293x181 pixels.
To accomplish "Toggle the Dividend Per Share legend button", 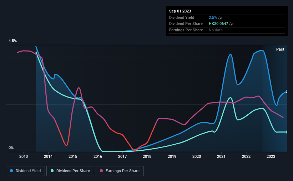I will point(70,171).
